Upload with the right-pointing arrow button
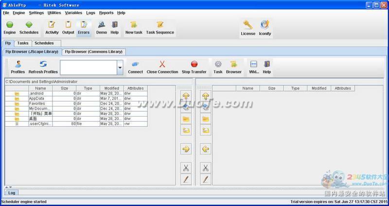The width and height of the screenshot is (389, 206). 186,149
